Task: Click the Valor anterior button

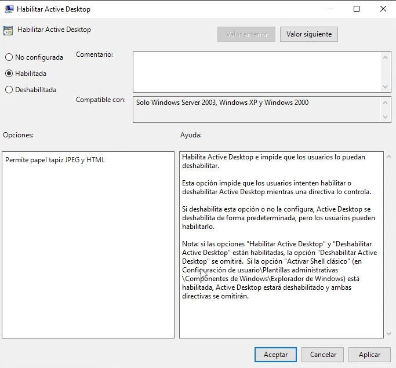Action: click(246, 34)
